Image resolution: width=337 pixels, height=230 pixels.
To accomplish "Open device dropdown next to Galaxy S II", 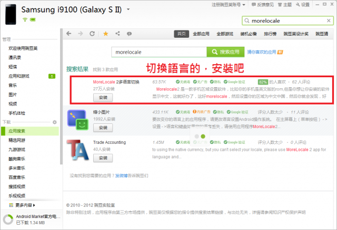I will 128,9.
